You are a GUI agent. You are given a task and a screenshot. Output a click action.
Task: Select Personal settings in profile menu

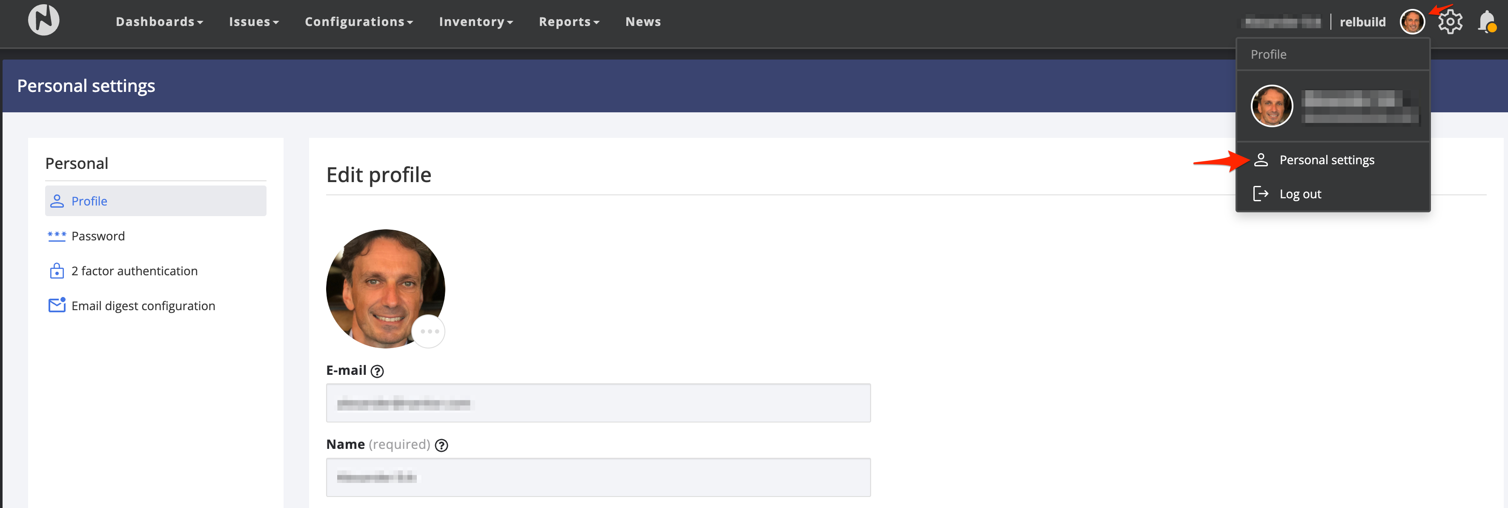pyautogui.click(x=1326, y=160)
